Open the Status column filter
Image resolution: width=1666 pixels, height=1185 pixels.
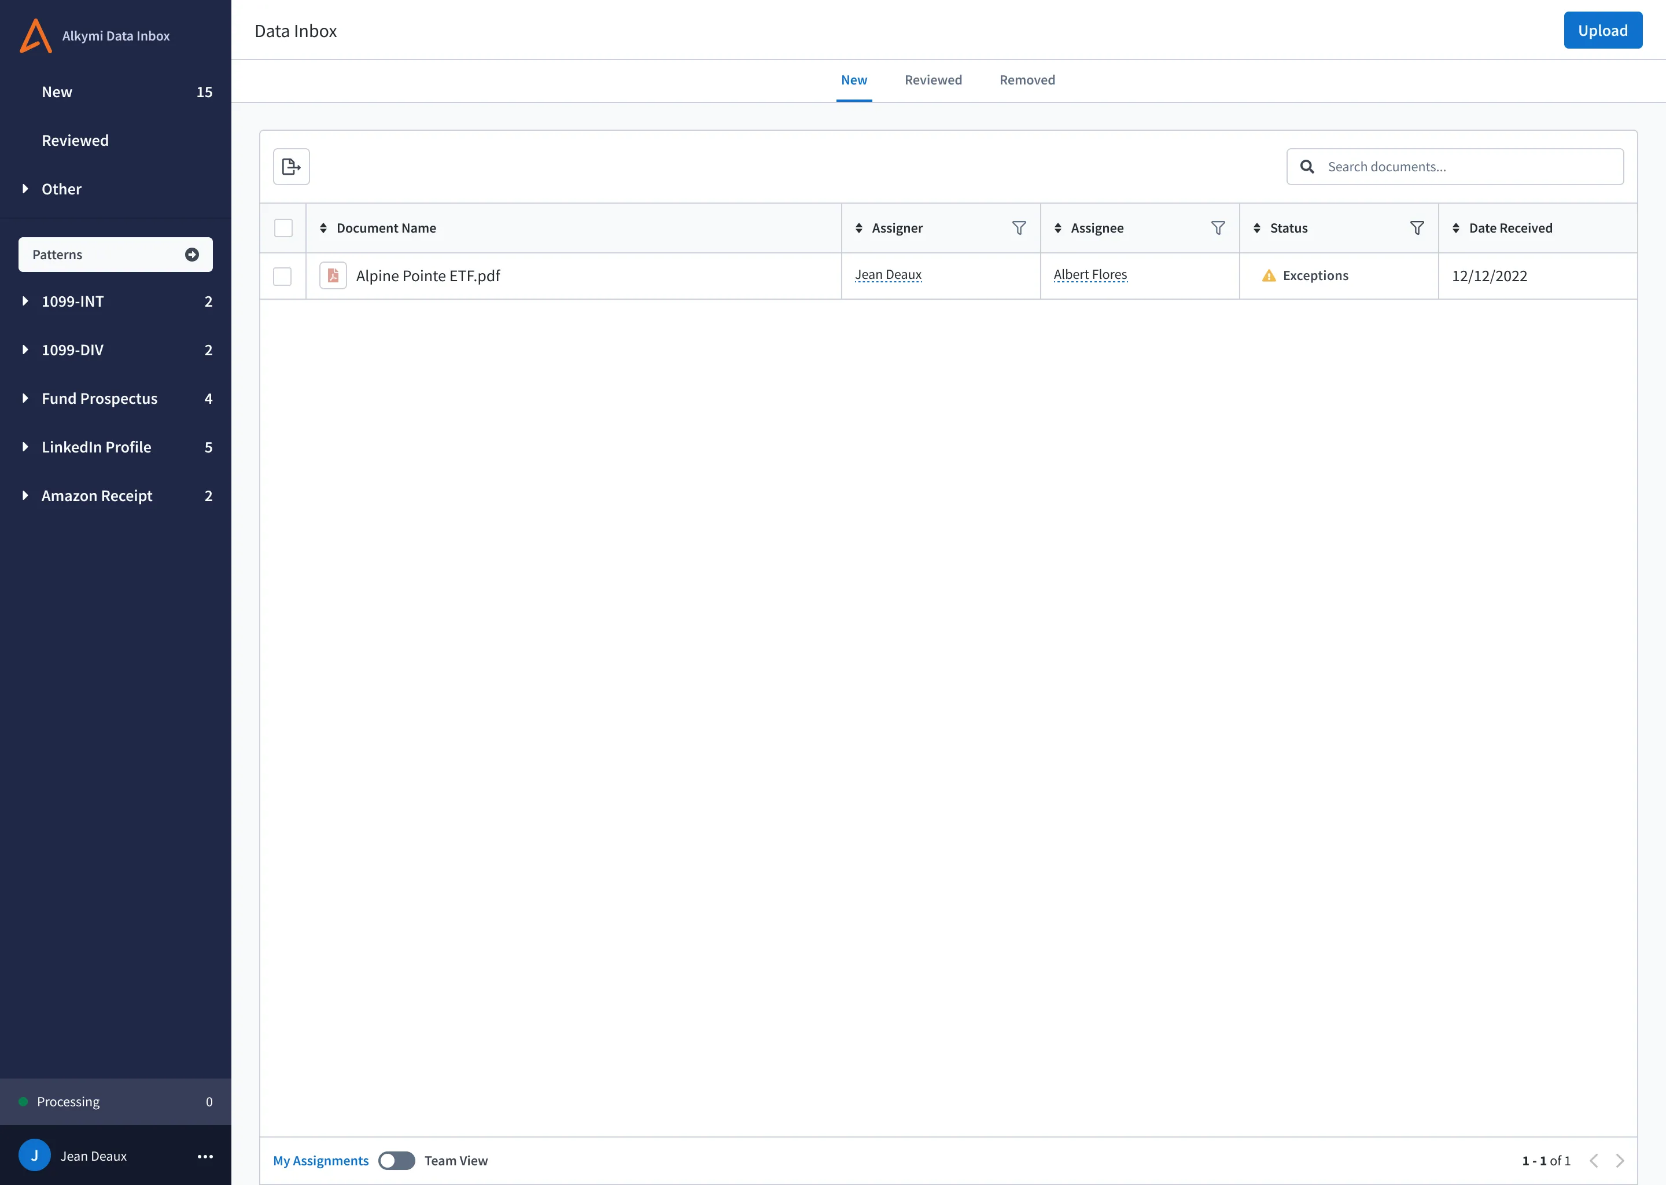tap(1417, 229)
